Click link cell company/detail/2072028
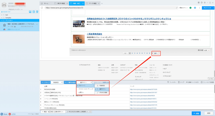215x116 pixels. coord(144,89)
